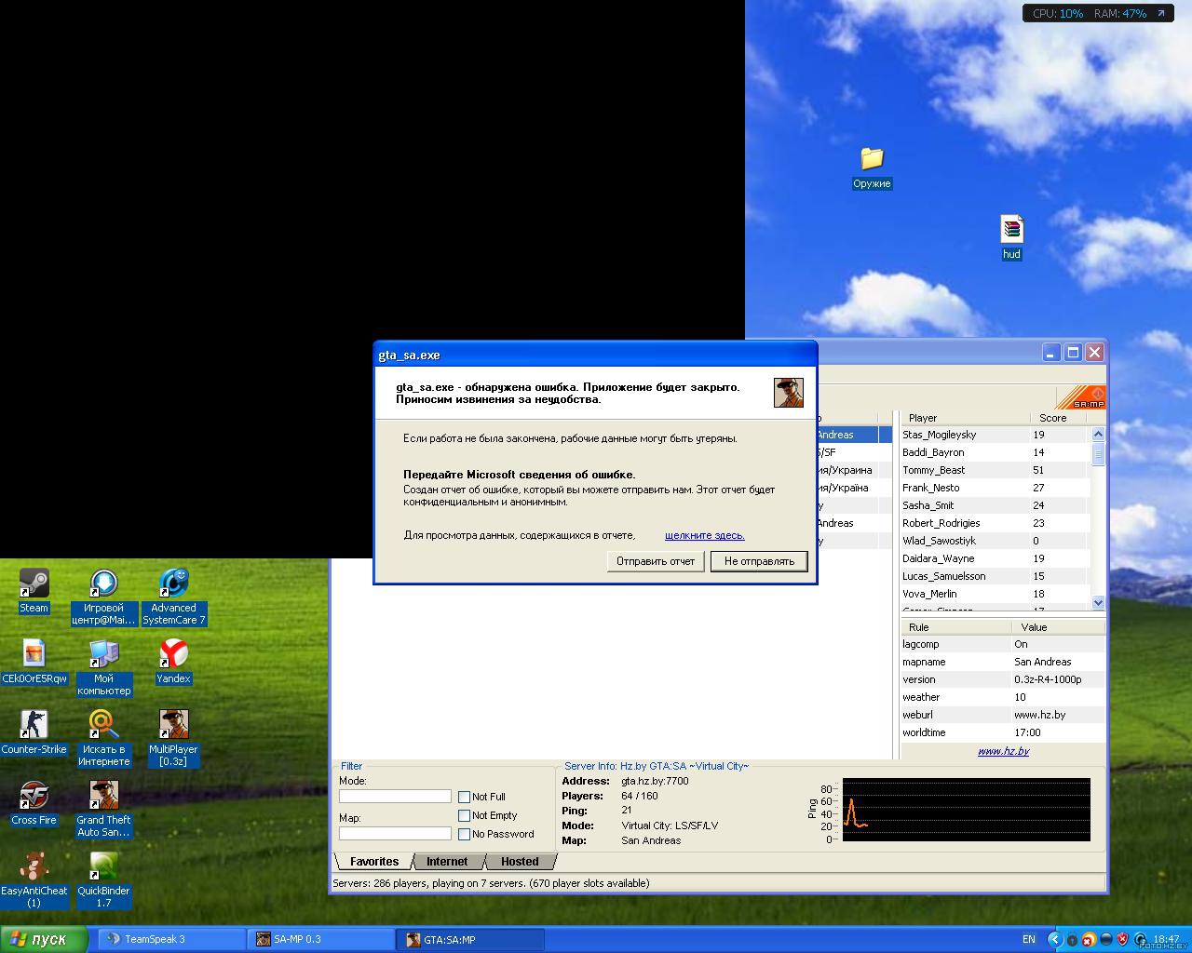
Task: Switch to the Internet tab
Action: [x=447, y=862]
